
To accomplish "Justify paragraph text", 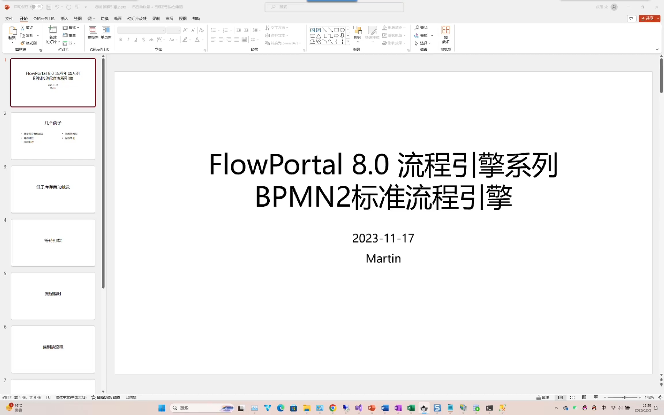I will [x=236, y=40].
